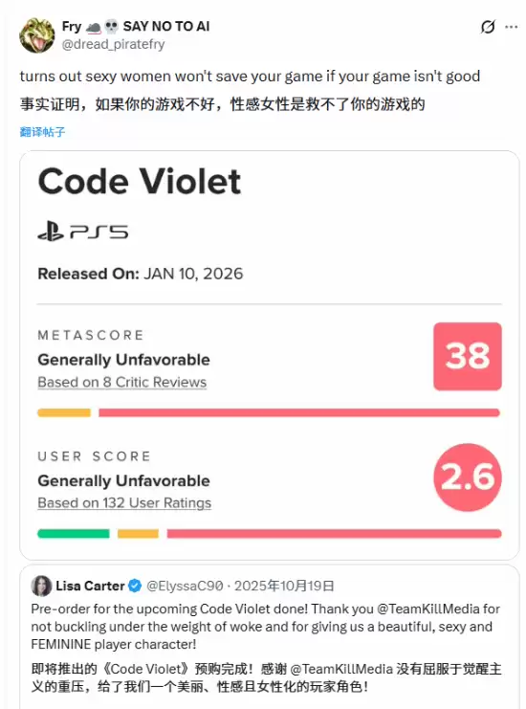Open Lisa Carter's profile avatar
The width and height of the screenshot is (526, 709).
coord(41,586)
